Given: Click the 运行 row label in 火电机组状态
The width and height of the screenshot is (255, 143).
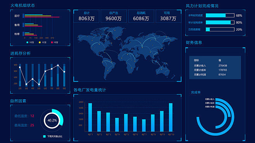Looking at the screenshot, I should [17, 16].
